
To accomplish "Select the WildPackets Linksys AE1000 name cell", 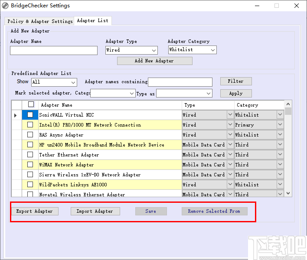I will click(x=110, y=185).
